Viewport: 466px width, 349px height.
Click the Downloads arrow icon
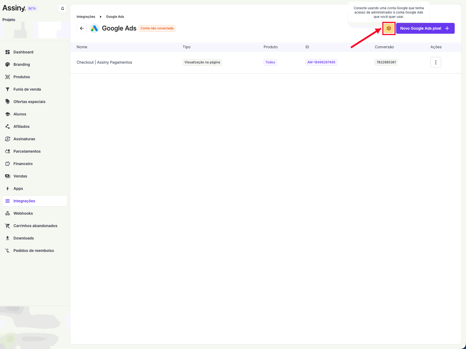(x=8, y=238)
